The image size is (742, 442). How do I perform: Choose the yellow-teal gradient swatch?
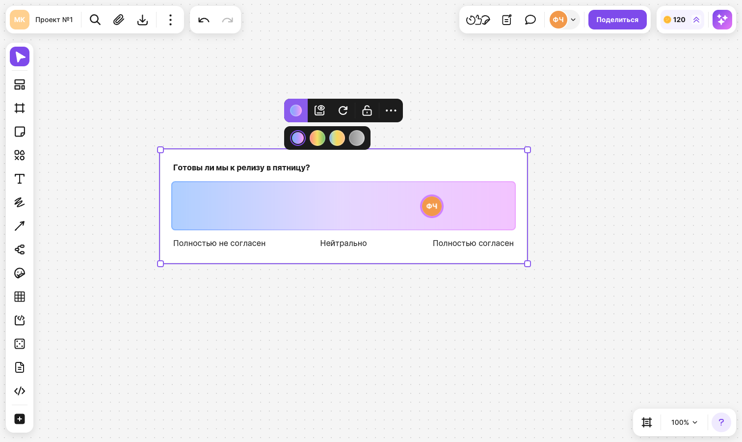tap(337, 138)
